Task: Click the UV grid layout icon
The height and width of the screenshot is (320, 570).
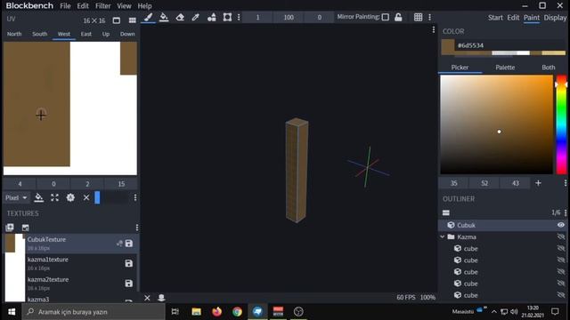Action: pyautogui.click(x=133, y=20)
